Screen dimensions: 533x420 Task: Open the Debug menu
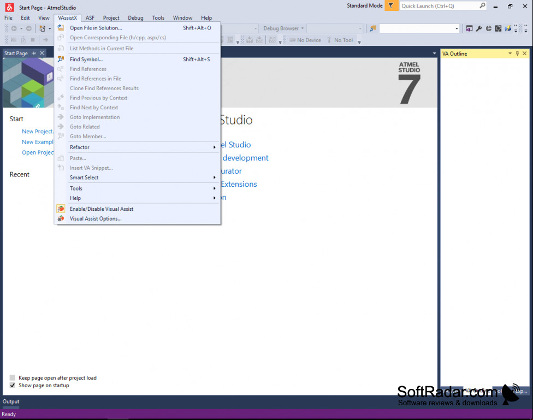(135, 17)
